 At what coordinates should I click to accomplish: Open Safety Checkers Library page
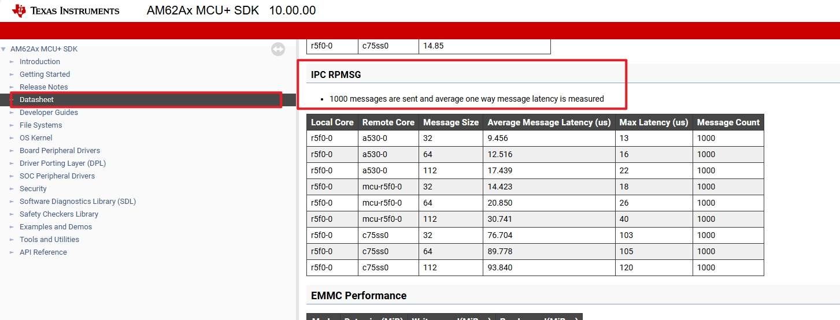click(x=59, y=214)
